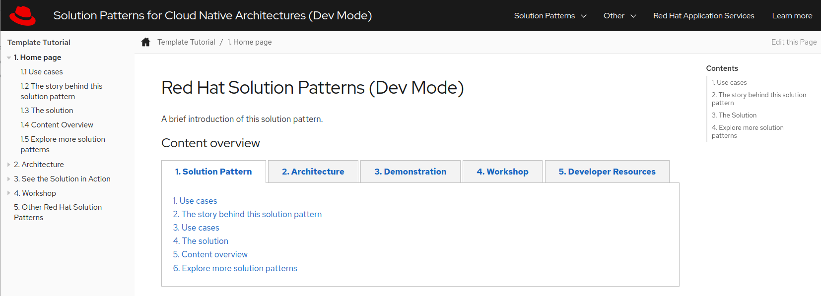This screenshot has width=821, height=296.
Task: Open 1.3 The solution in sidebar
Action: pos(47,111)
